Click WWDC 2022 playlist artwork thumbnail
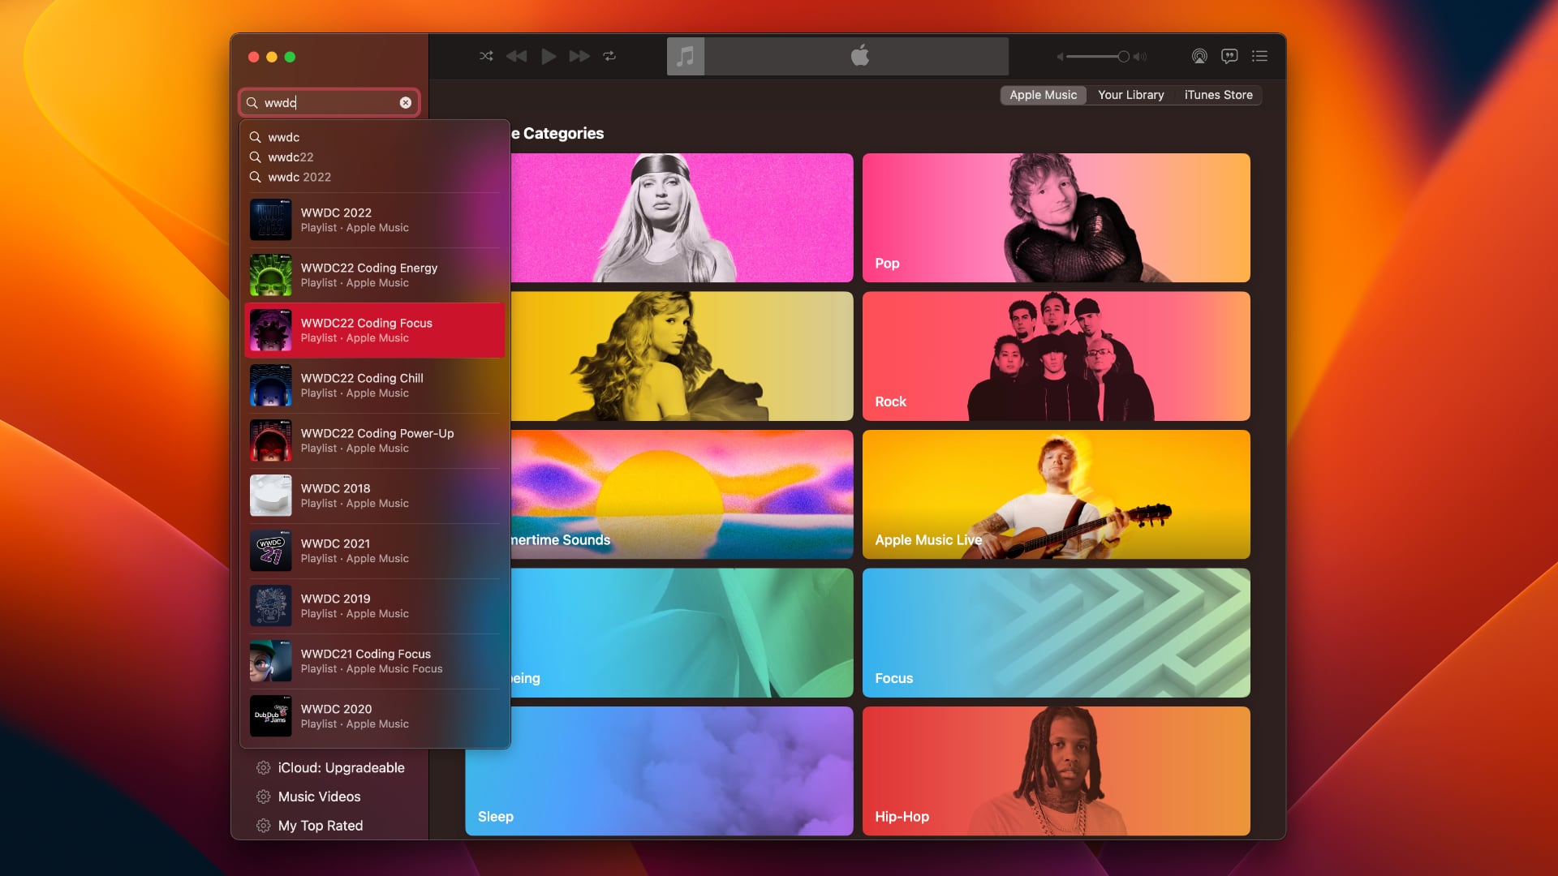Screen dimensions: 1558x876 pyautogui.click(x=271, y=220)
